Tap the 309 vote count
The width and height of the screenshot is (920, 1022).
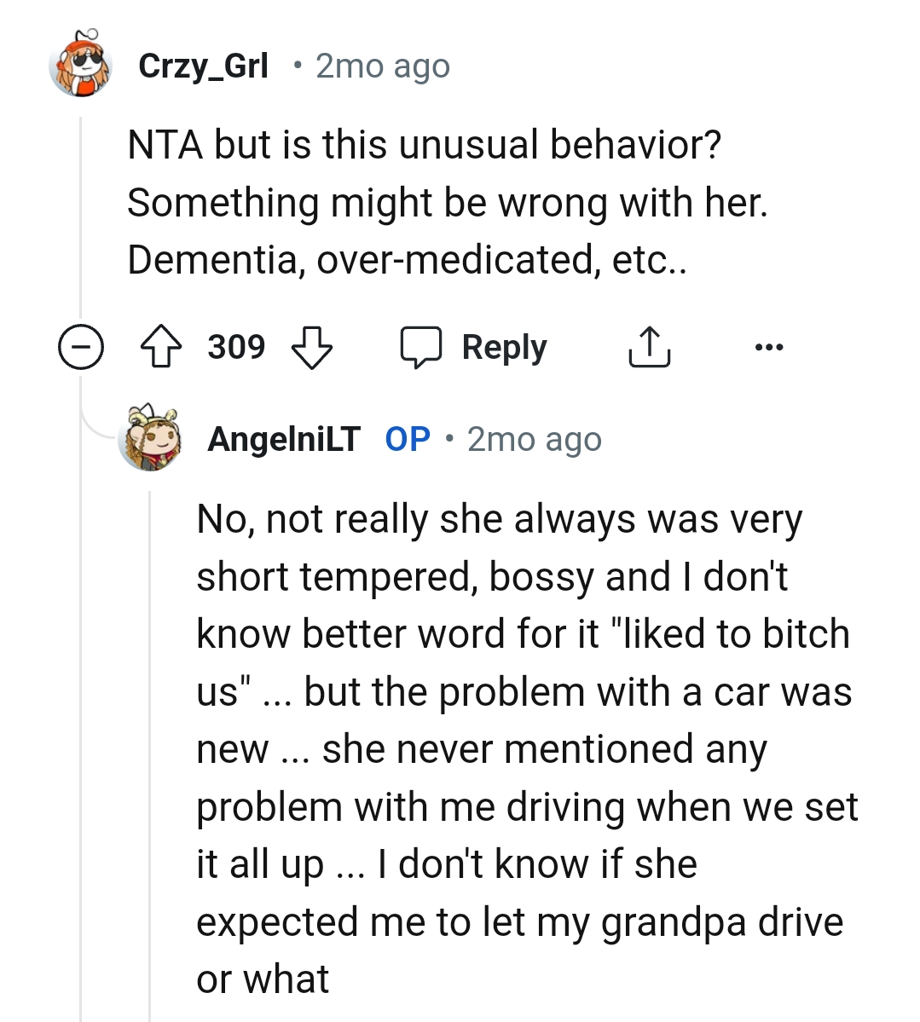(x=236, y=348)
